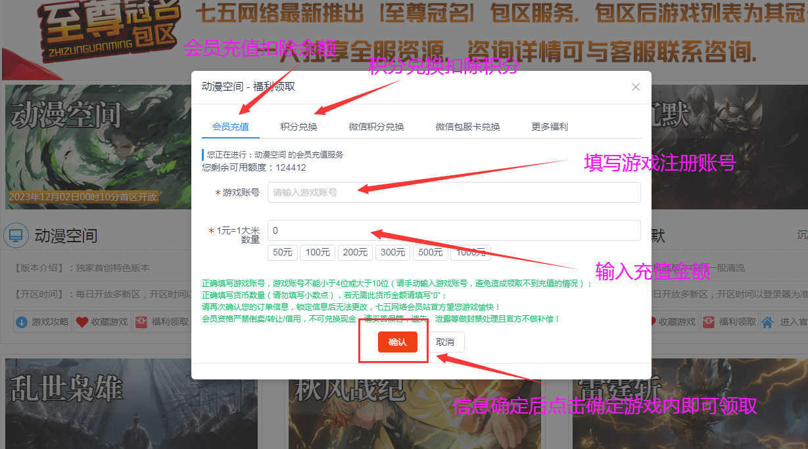Select the 微信包服卡兑换 tab
808x449 pixels.
[467, 127]
